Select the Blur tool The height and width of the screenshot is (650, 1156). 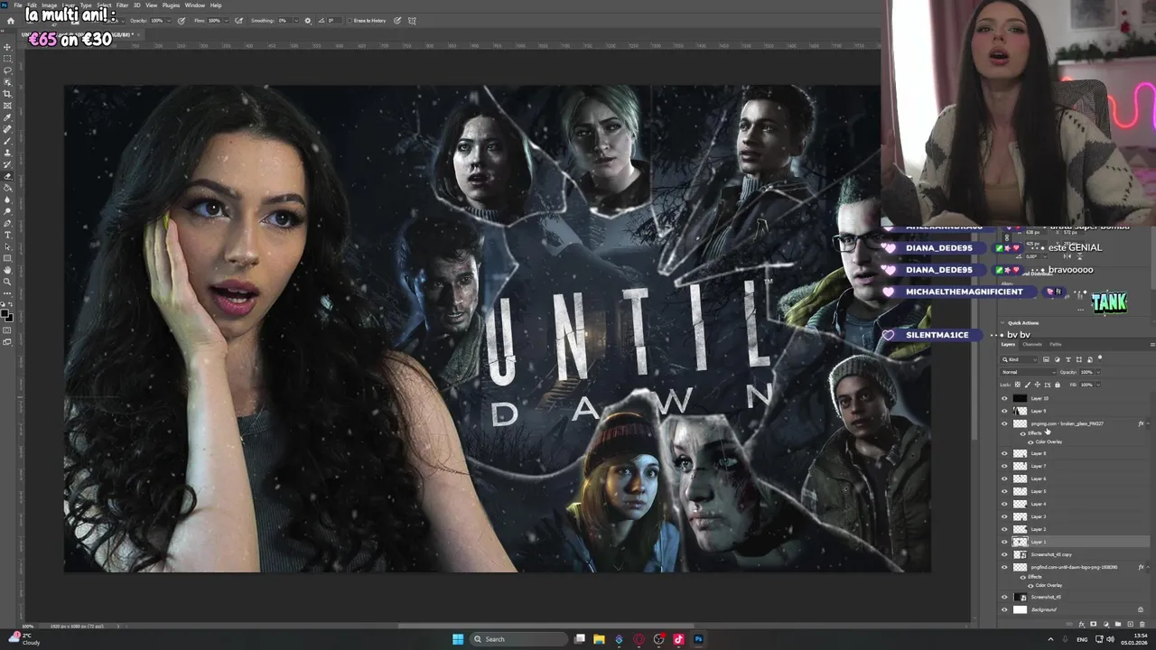point(8,200)
